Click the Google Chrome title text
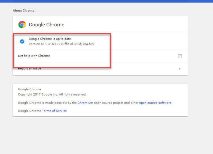This screenshot has width=213, height=154. tap(47, 25)
